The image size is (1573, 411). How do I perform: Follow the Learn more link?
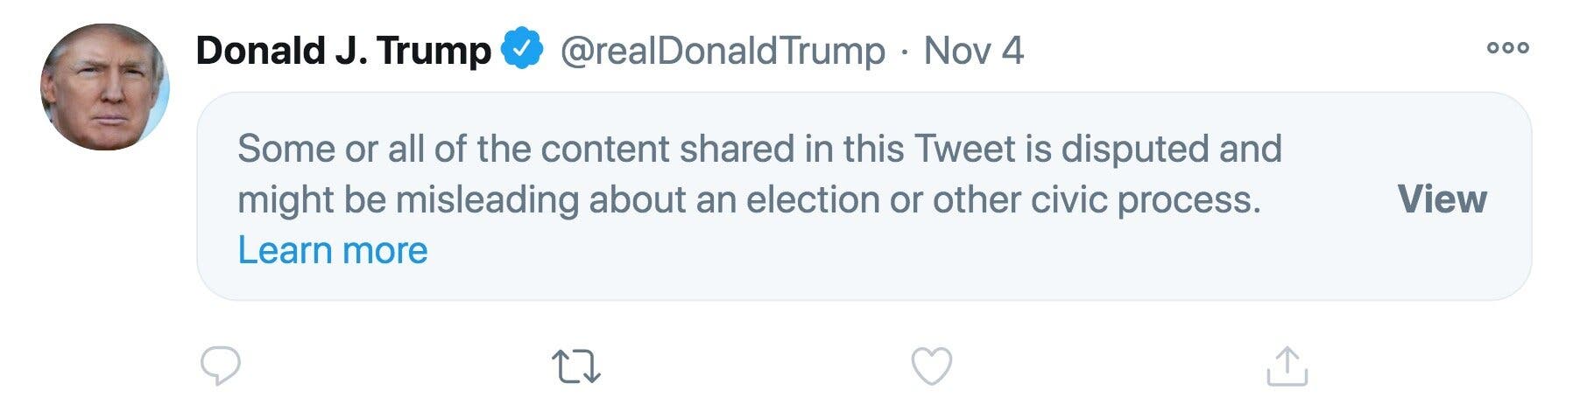(333, 251)
